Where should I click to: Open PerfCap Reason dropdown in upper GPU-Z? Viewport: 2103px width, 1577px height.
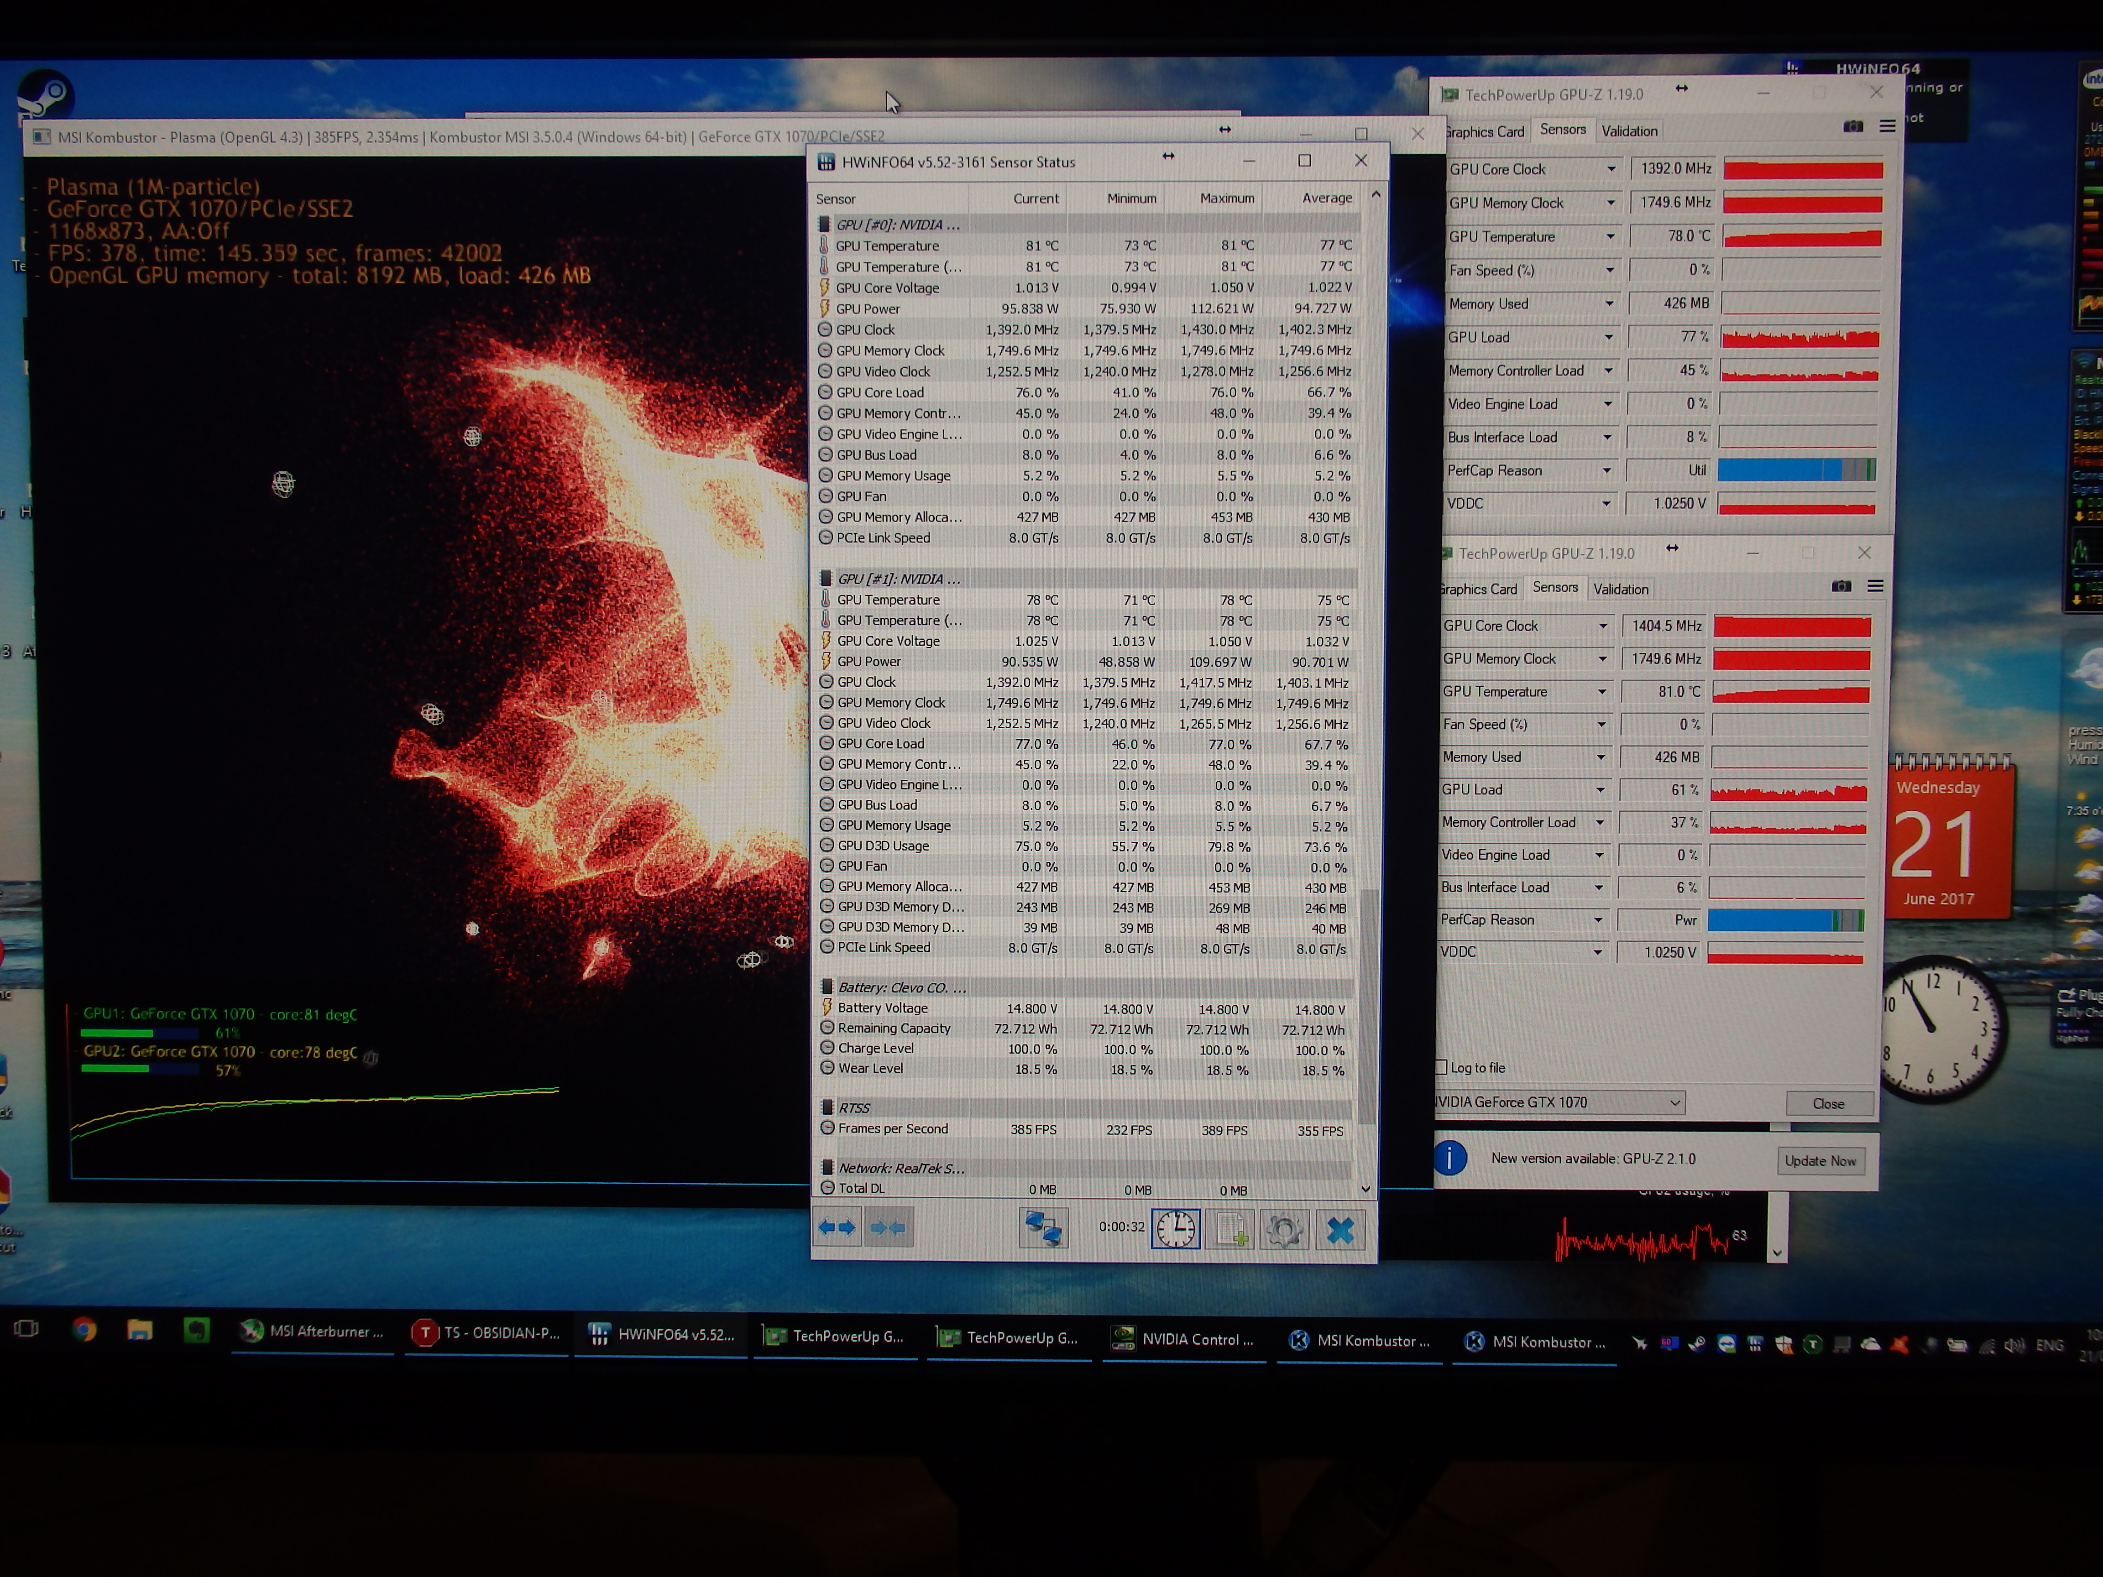(1607, 470)
